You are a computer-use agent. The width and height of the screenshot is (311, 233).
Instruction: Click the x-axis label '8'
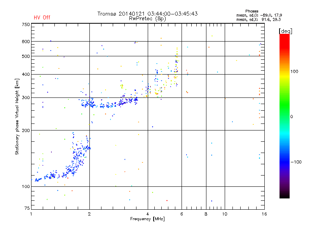click(206, 214)
